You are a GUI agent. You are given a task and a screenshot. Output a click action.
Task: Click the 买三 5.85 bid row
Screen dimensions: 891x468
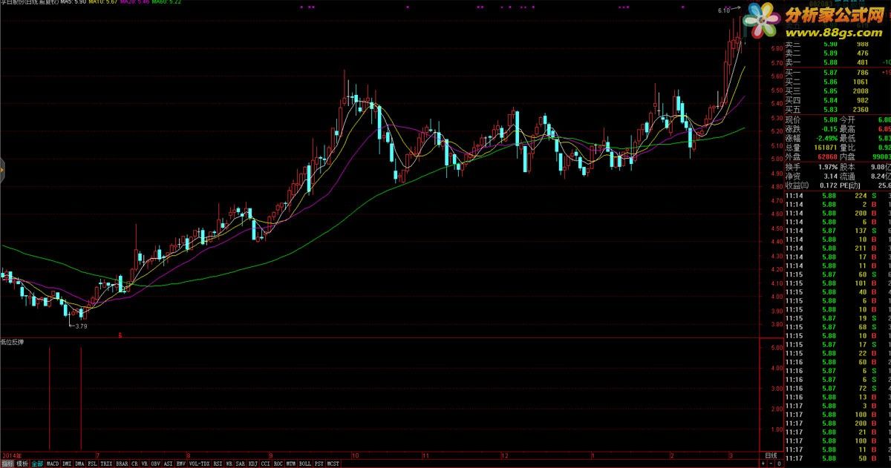tap(837, 91)
